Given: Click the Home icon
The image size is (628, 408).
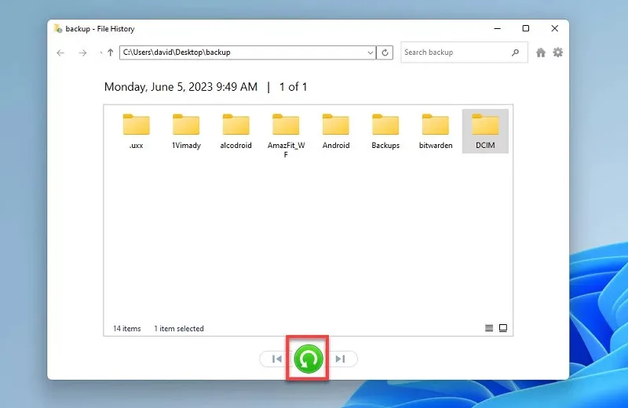Looking at the screenshot, I should point(541,52).
